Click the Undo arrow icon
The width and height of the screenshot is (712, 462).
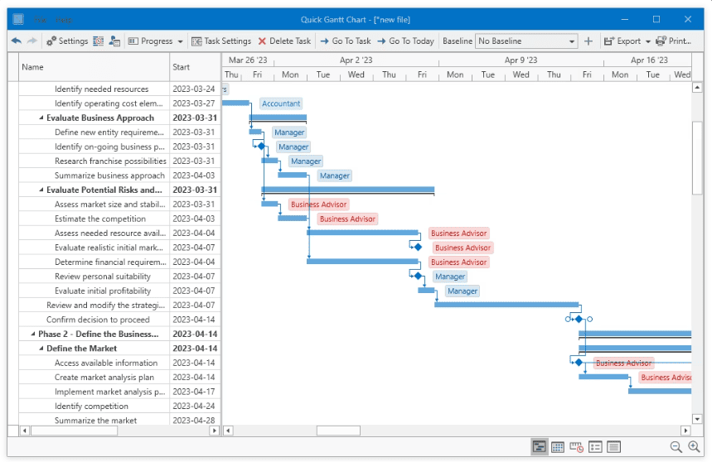pyautogui.click(x=17, y=41)
